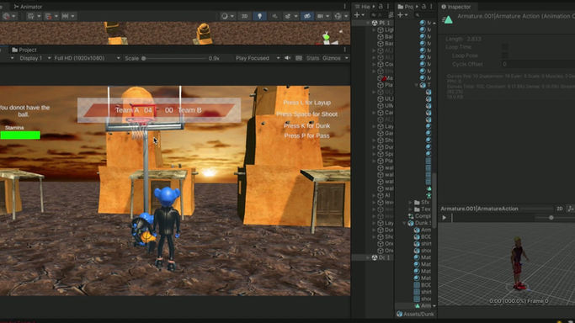The height and width of the screenshot is (323, 575).
Task: Select the Tex folder icon in Project
Action: pos(417,209)
